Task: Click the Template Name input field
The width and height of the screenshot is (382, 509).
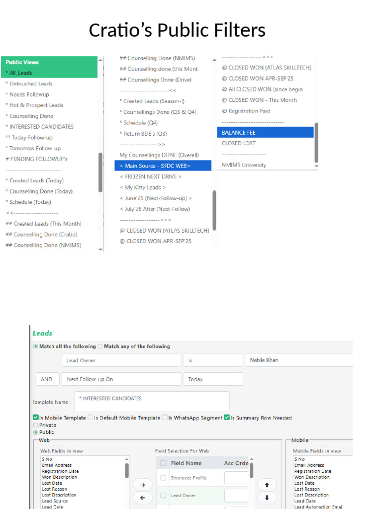Action: [152, 402]
